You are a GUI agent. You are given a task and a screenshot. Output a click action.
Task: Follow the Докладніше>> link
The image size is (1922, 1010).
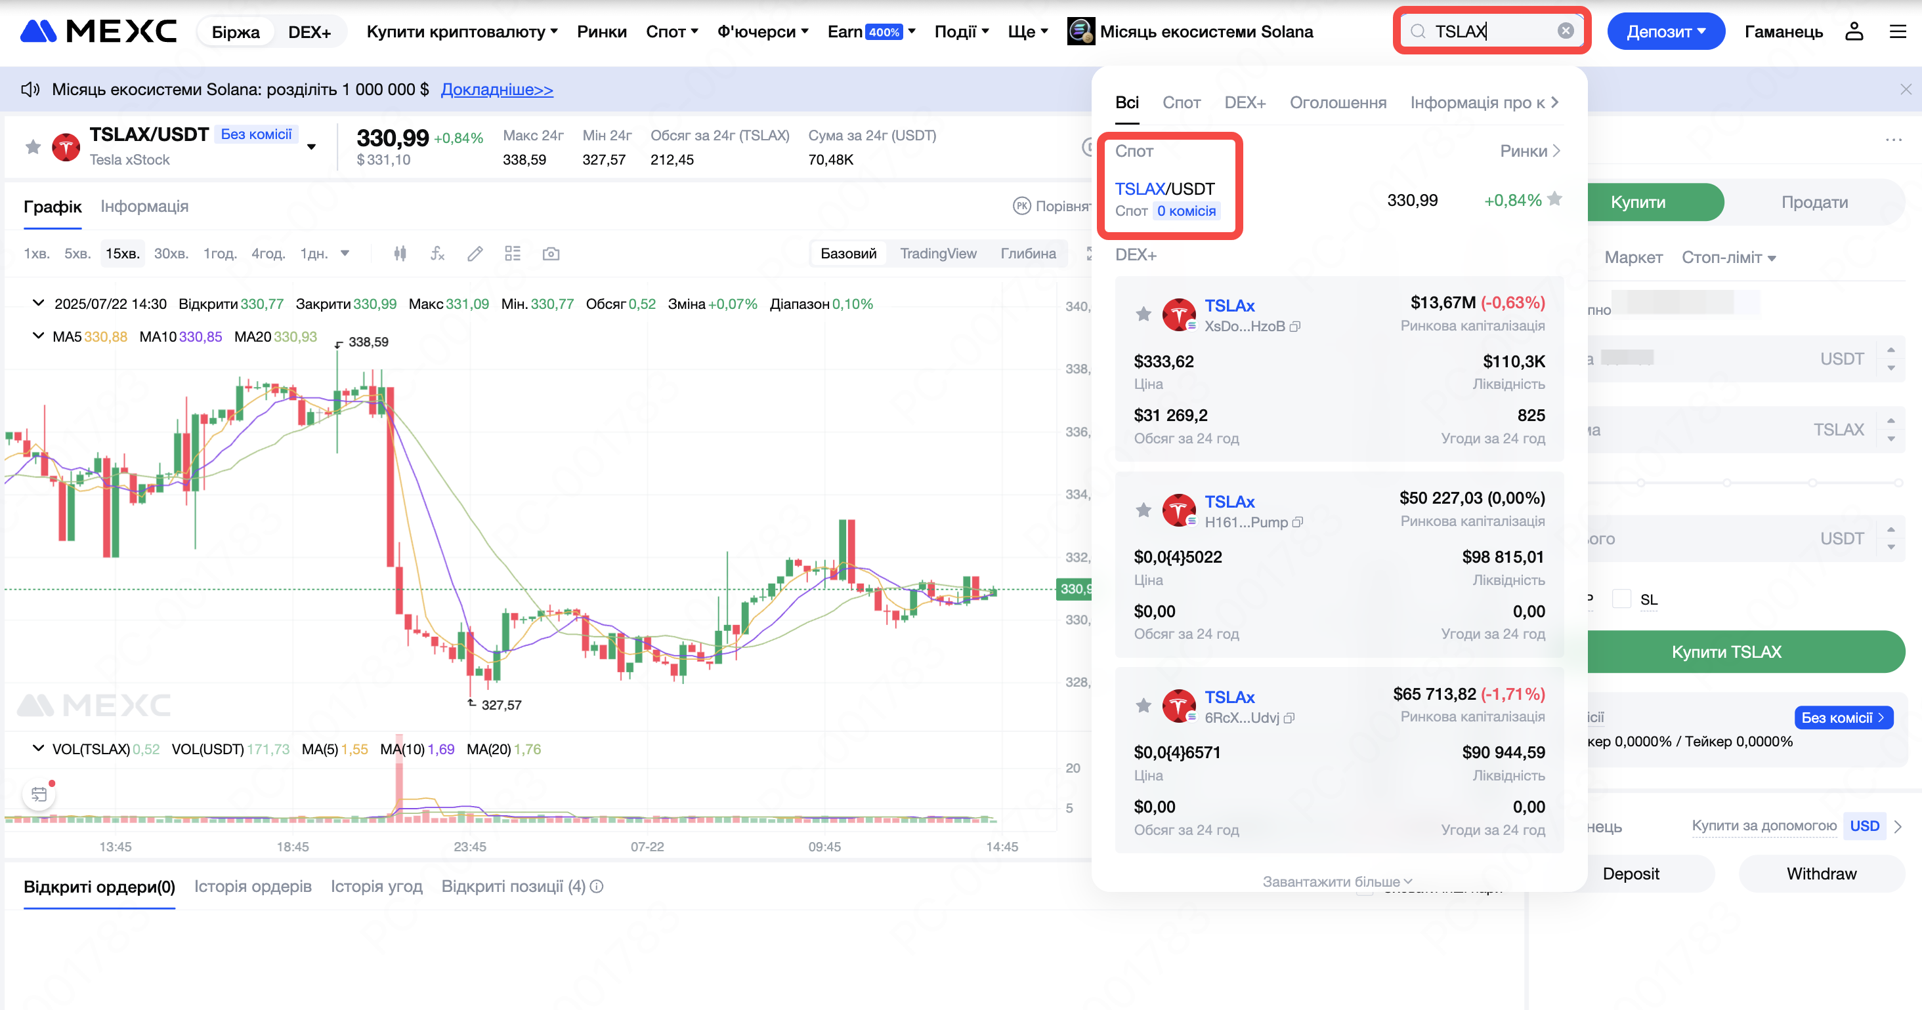click(497, 89)
